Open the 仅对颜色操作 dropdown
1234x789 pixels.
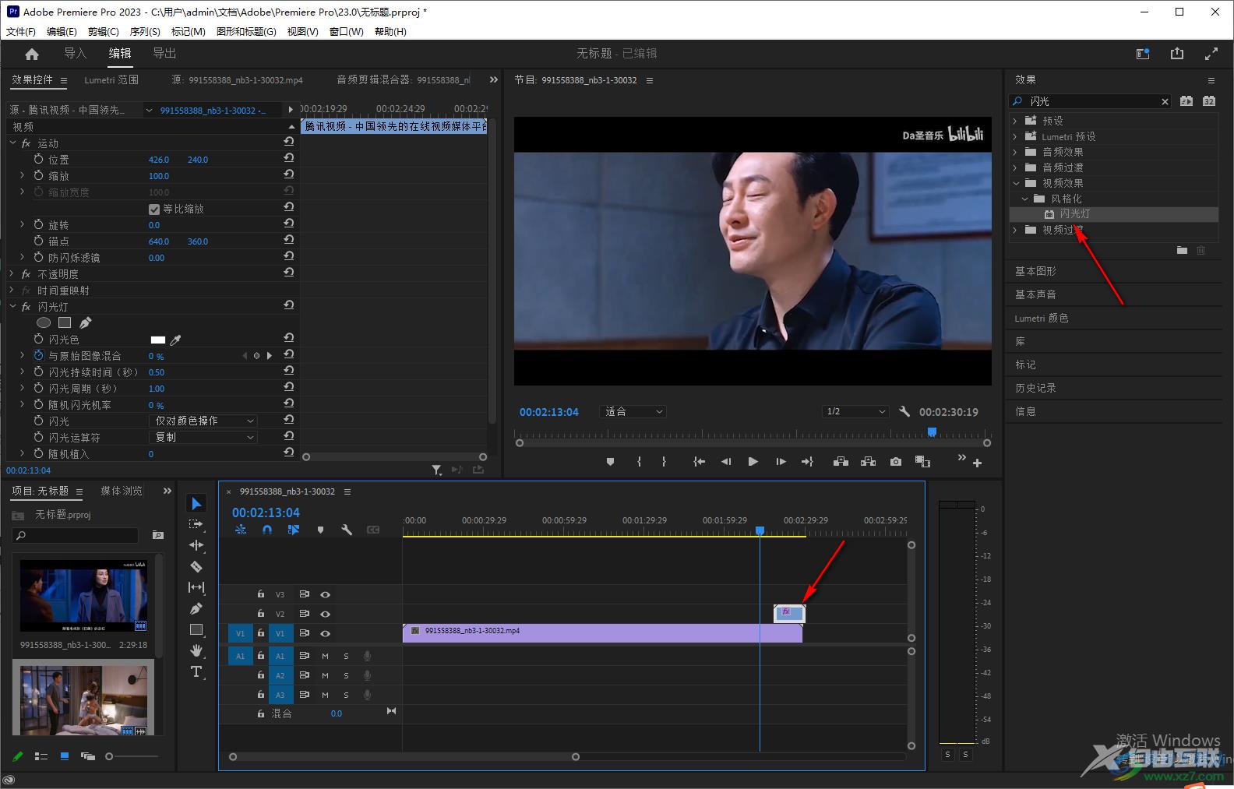click(203, 421)
